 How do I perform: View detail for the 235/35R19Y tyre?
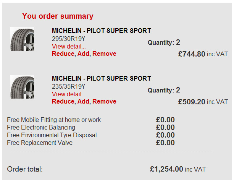[x=69, y=94]
